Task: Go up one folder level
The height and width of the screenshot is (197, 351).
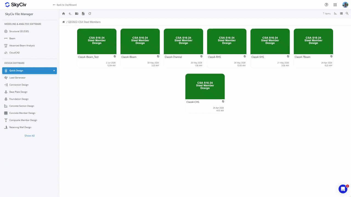Action: pos(70,14)
